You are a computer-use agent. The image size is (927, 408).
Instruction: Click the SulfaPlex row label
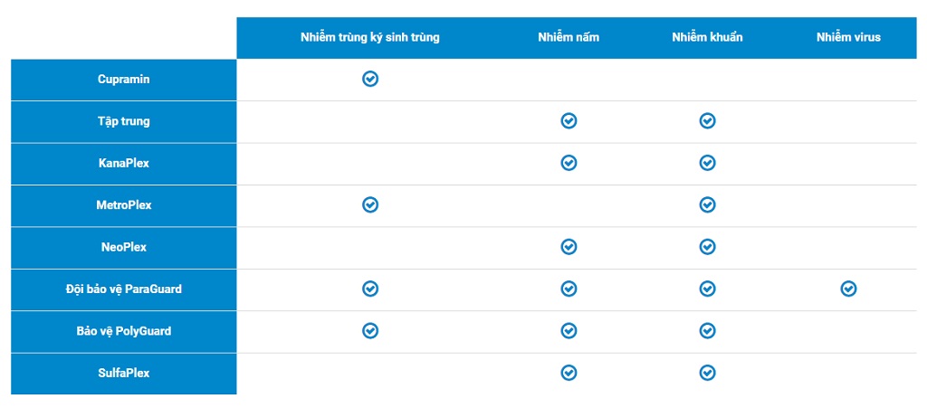coord(124,373)
